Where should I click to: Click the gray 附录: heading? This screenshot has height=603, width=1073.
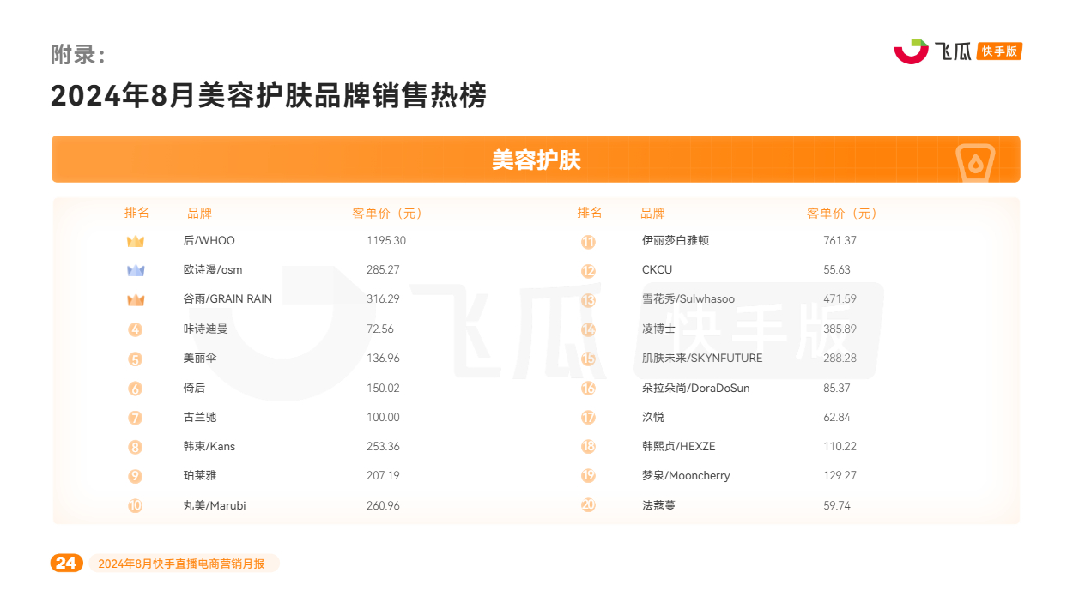click(x=78, y=55)
